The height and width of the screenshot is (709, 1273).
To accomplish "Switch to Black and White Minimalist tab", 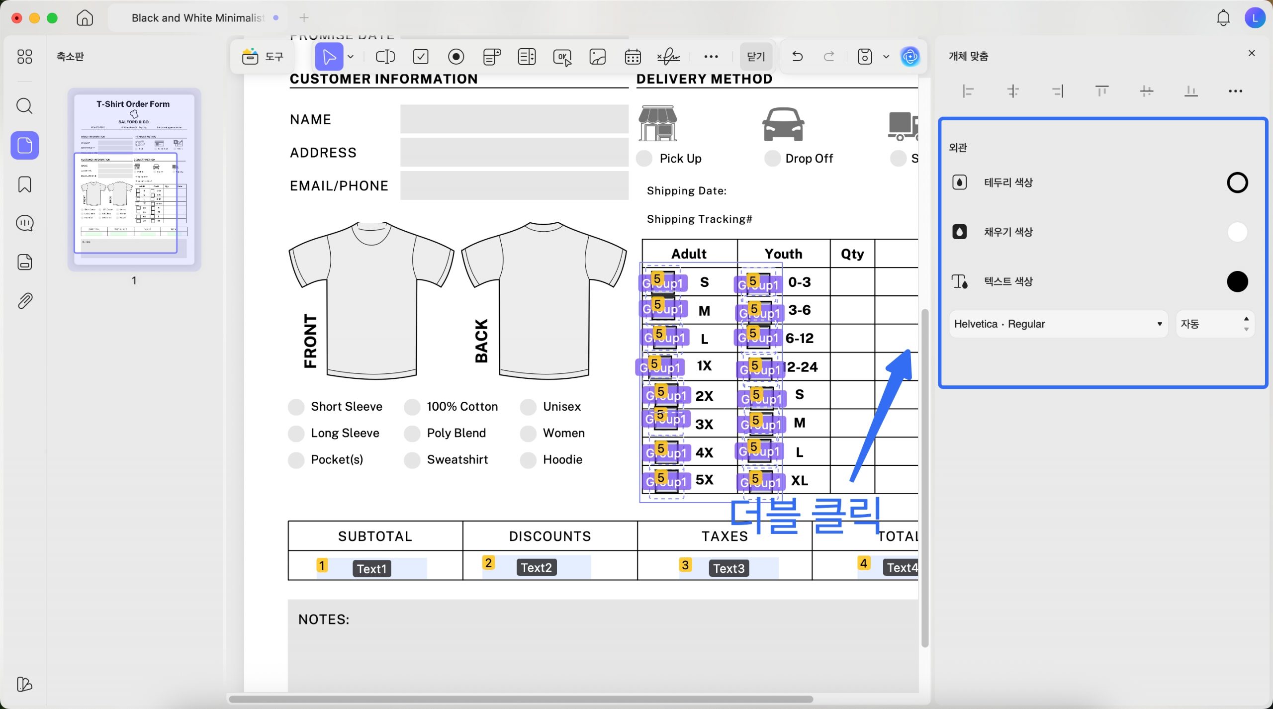I will 197,18.
